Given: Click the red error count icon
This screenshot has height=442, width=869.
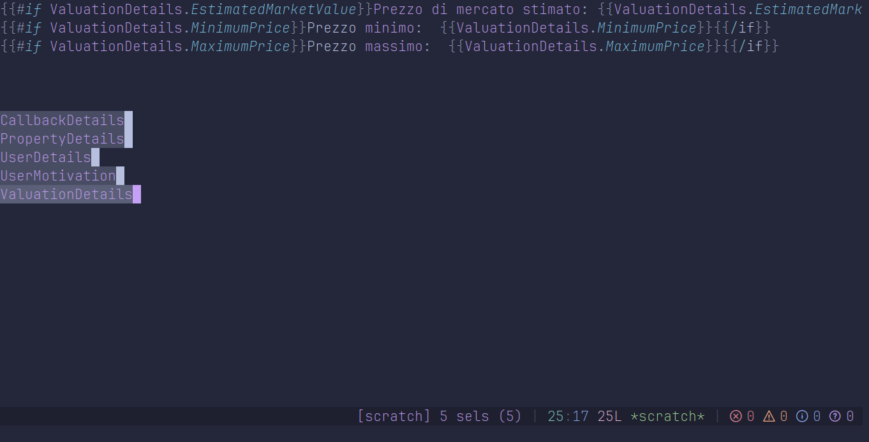Looking at the screenshot, I should (736, 416).
